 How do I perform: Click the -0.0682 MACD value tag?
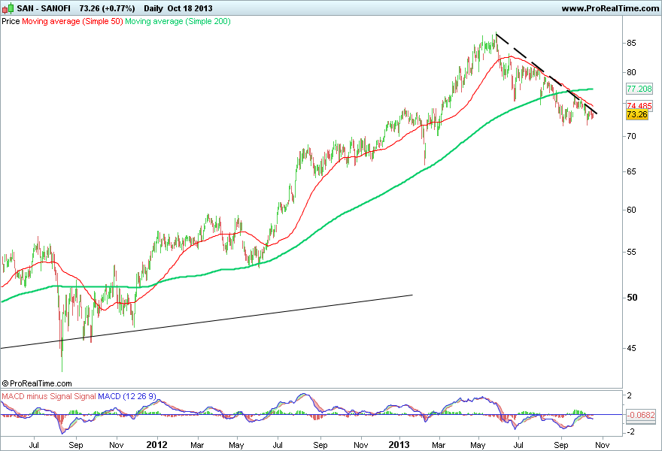tap(641, 415)
